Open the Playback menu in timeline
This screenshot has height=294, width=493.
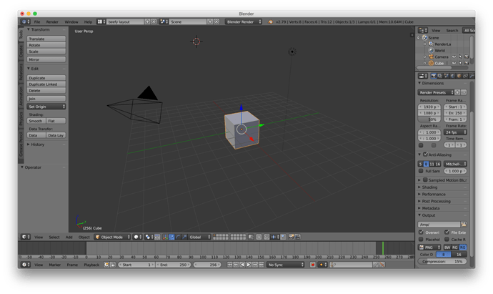pos(91,265)
